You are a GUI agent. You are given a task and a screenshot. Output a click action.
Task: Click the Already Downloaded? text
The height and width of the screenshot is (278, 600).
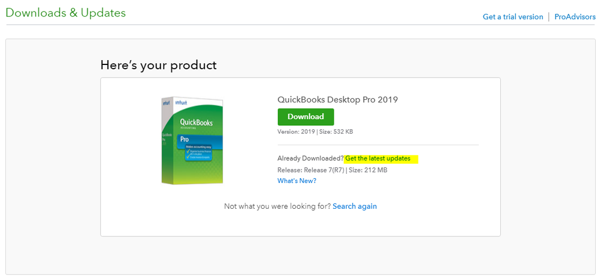click(x=310, y=158)
